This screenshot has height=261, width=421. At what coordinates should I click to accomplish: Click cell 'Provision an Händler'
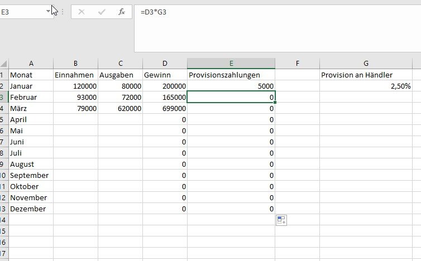click(366, 75)
